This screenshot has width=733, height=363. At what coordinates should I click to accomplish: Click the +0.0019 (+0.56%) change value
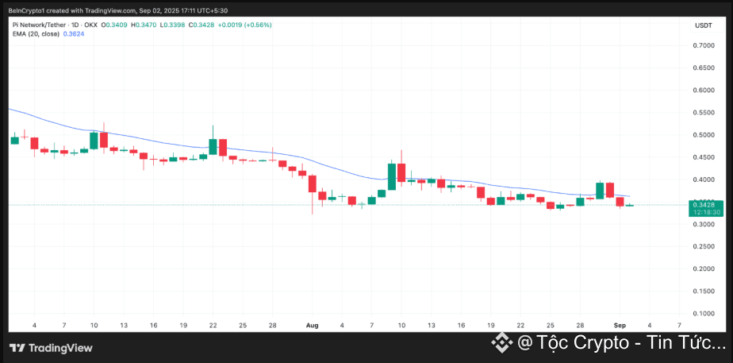tap(245, 25)
